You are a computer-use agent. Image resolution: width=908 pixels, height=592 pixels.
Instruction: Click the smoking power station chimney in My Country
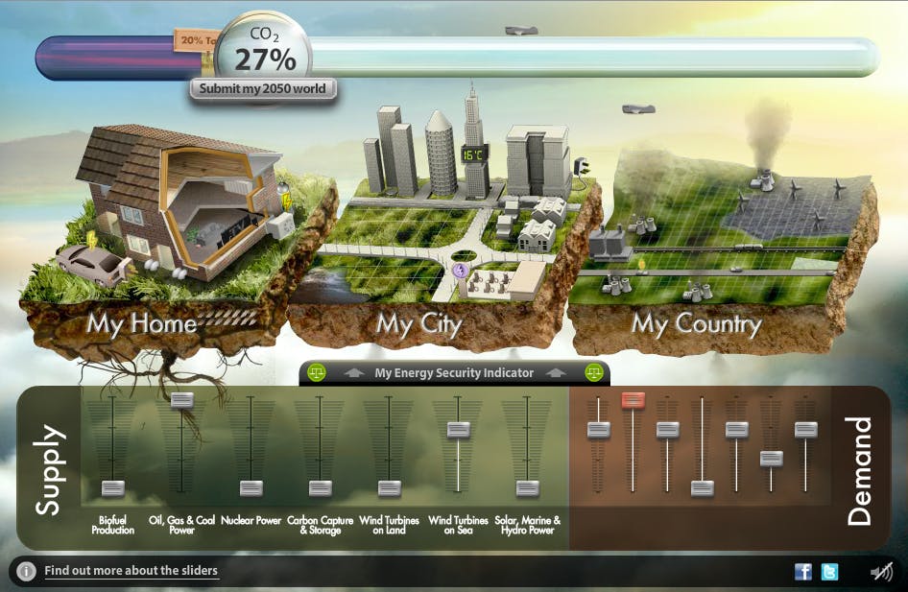(x=765, y=178)
